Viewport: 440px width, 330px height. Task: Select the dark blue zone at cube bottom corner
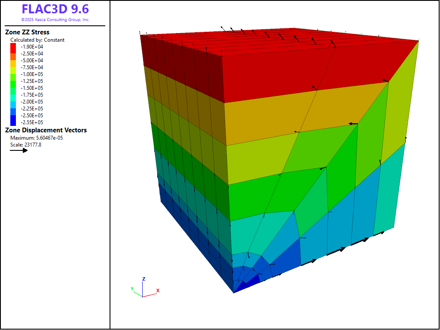(248, 282)
